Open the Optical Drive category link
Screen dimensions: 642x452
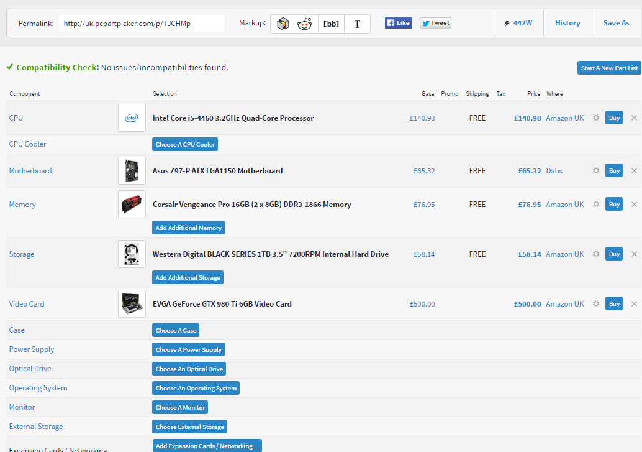pos(30,368)
